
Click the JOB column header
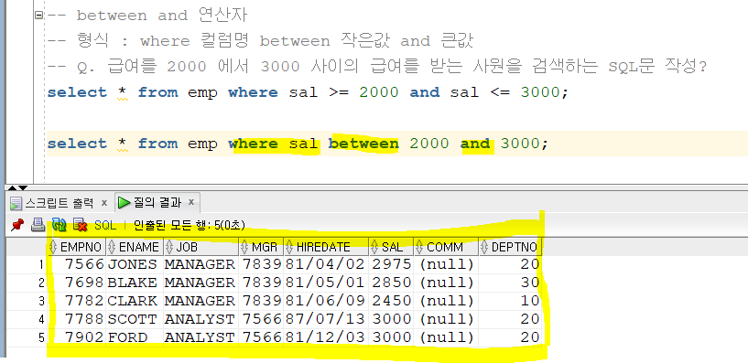(x=201, y=247)
